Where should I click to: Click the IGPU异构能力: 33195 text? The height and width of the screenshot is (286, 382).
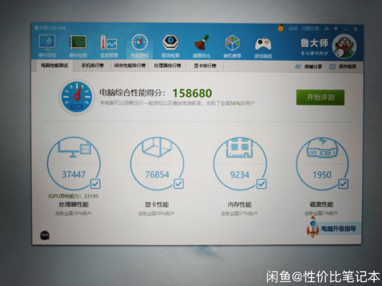pyautogui.click(x=73, y=196)
